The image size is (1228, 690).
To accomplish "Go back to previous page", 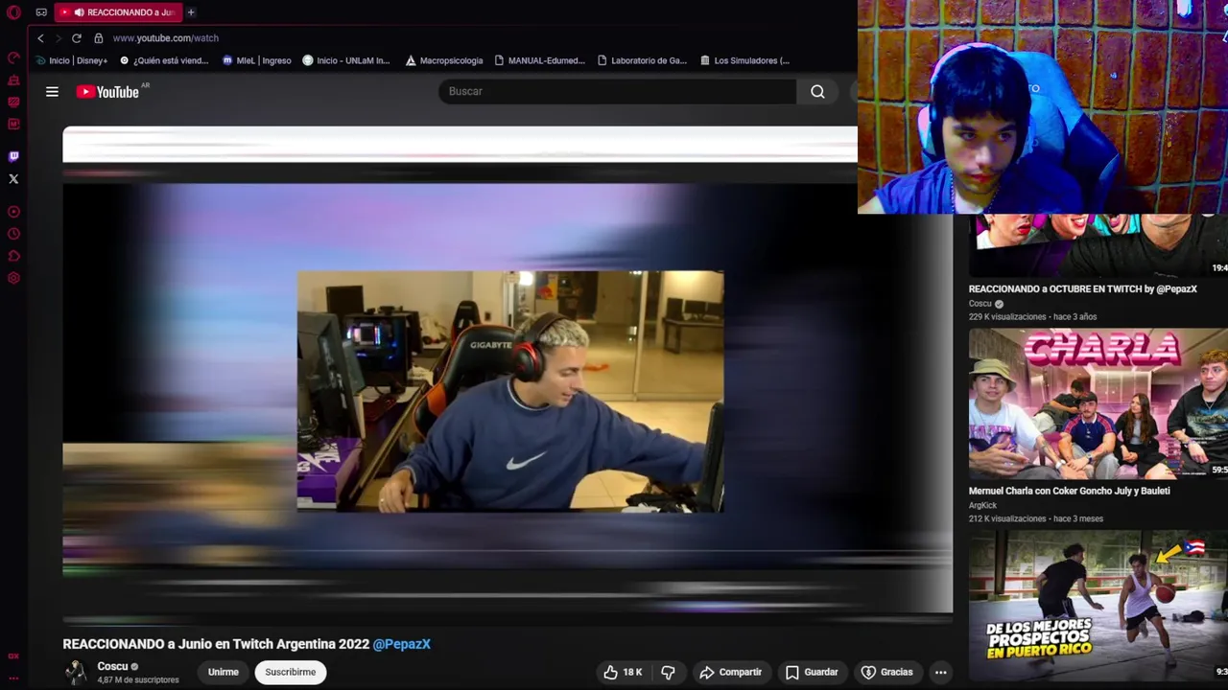I will click(40, 38).
